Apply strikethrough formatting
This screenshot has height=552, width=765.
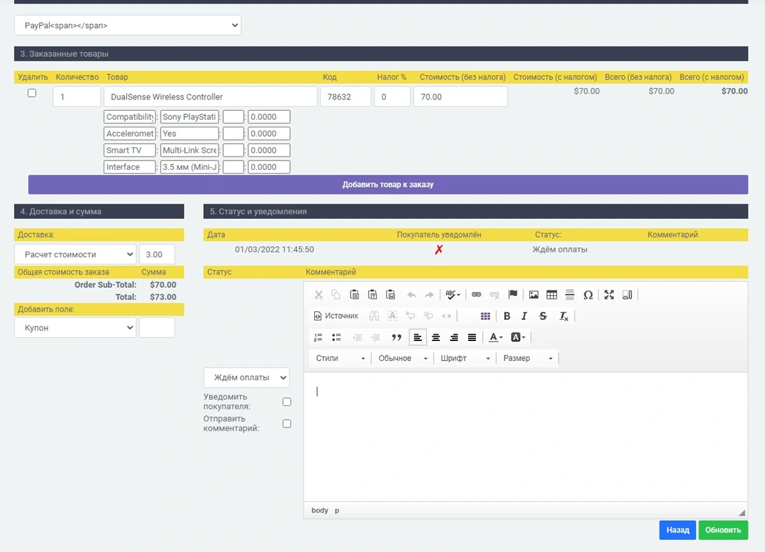point(543,316)
